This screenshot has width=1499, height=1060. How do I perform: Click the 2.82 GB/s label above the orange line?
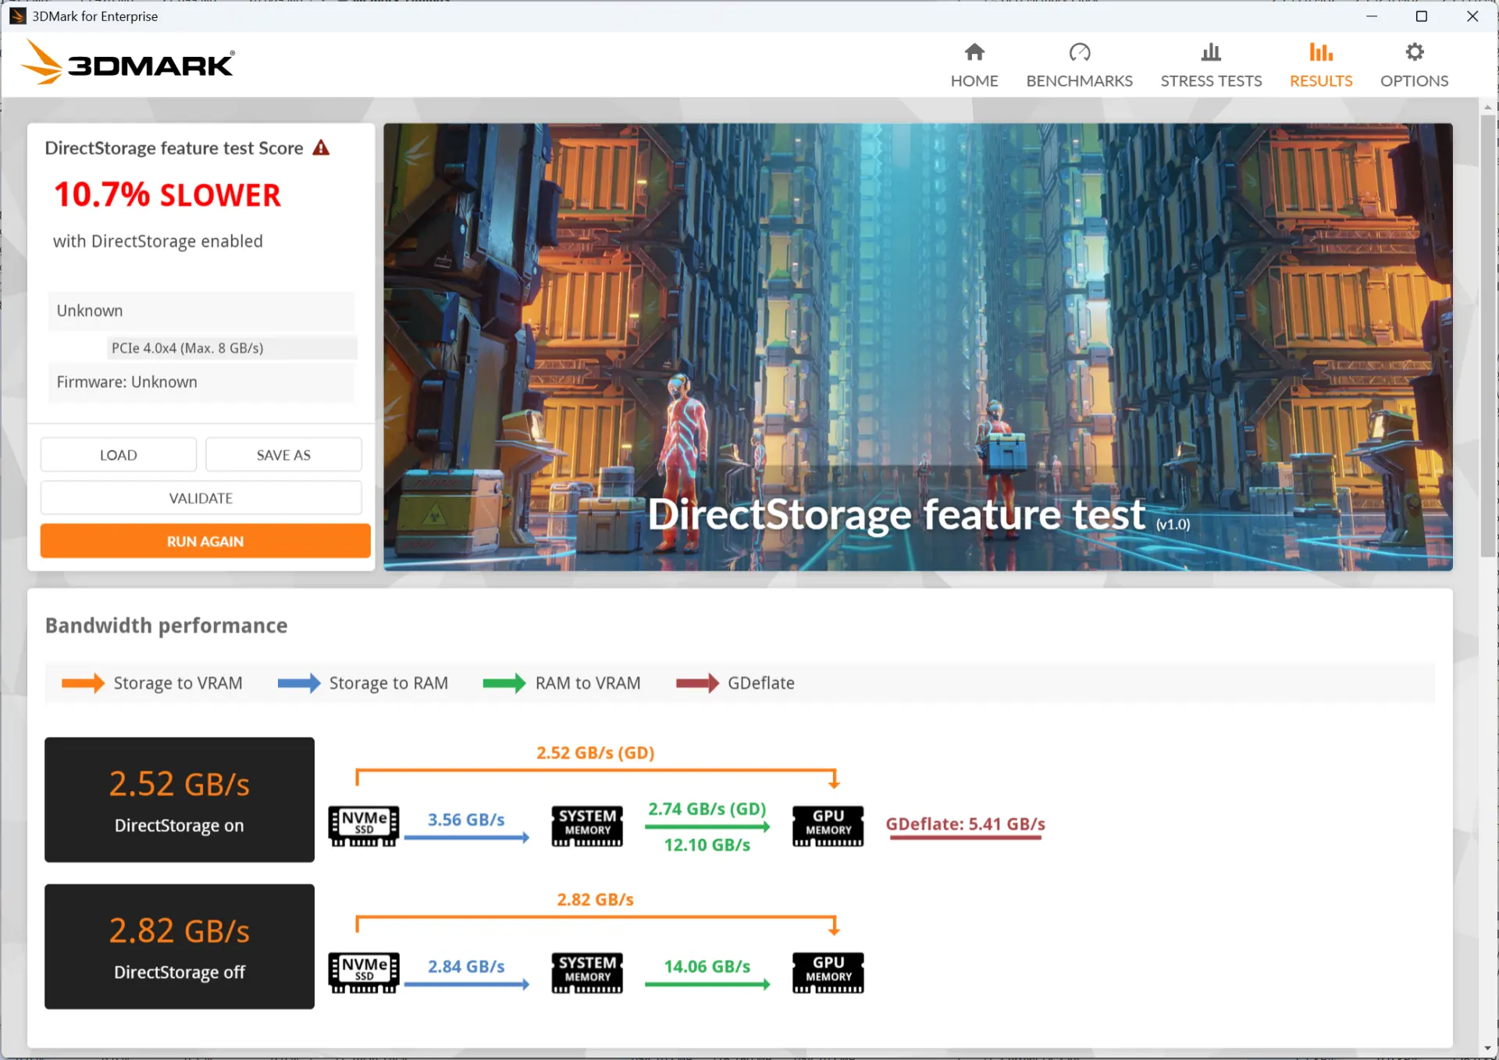pyautogui.click(x=596, y=899)
